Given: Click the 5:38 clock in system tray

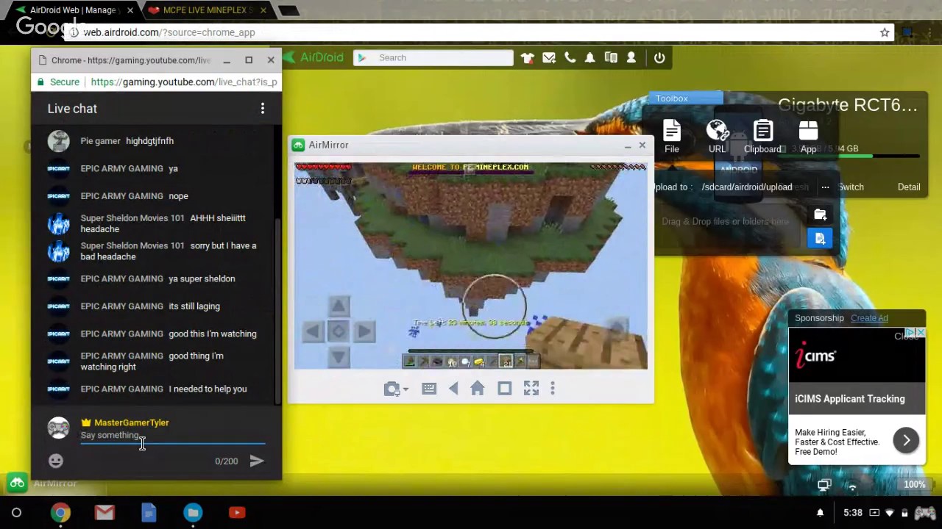Looking at the screenshot, I should pos(853,513).
